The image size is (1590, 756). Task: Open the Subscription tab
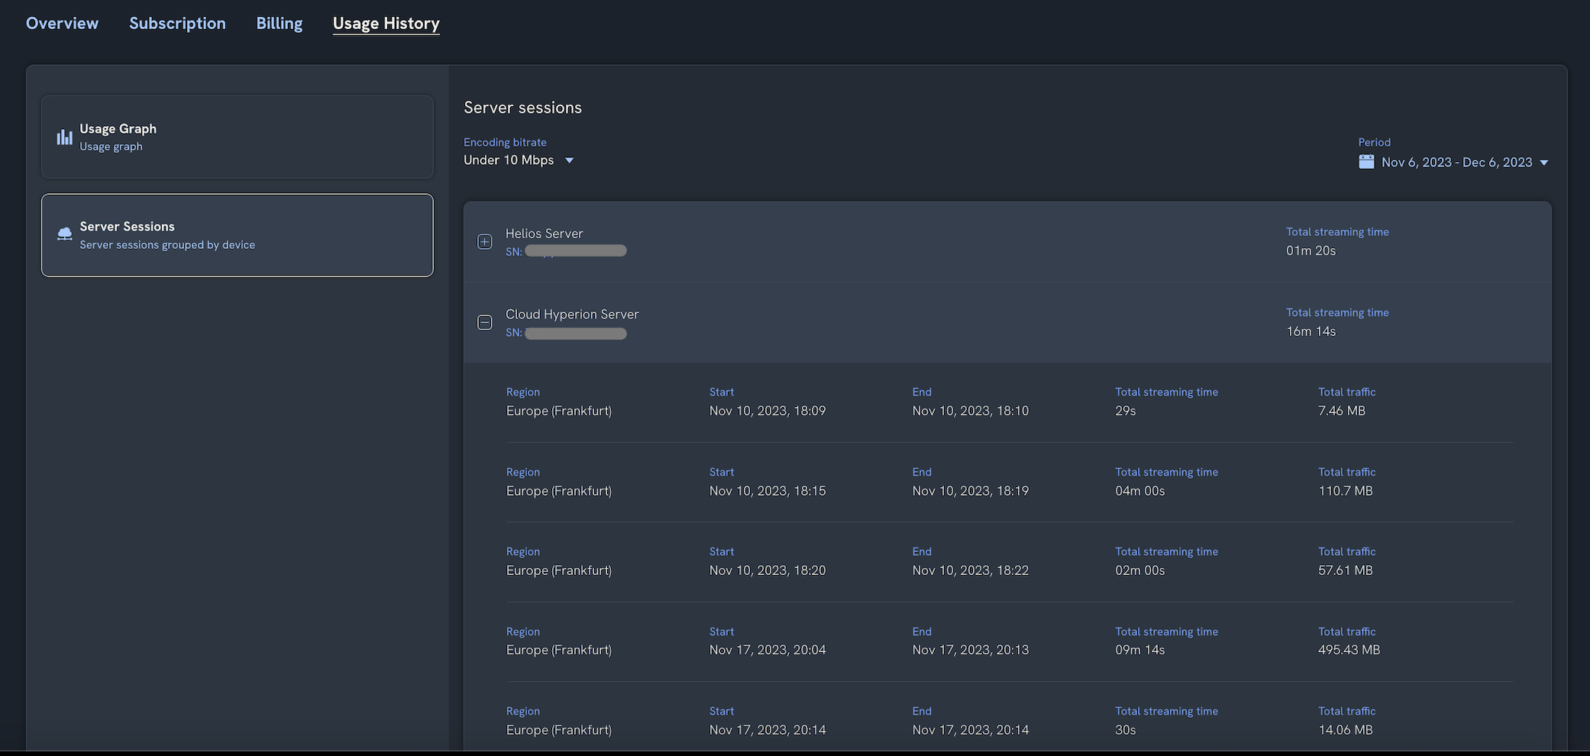coord(177,23)
